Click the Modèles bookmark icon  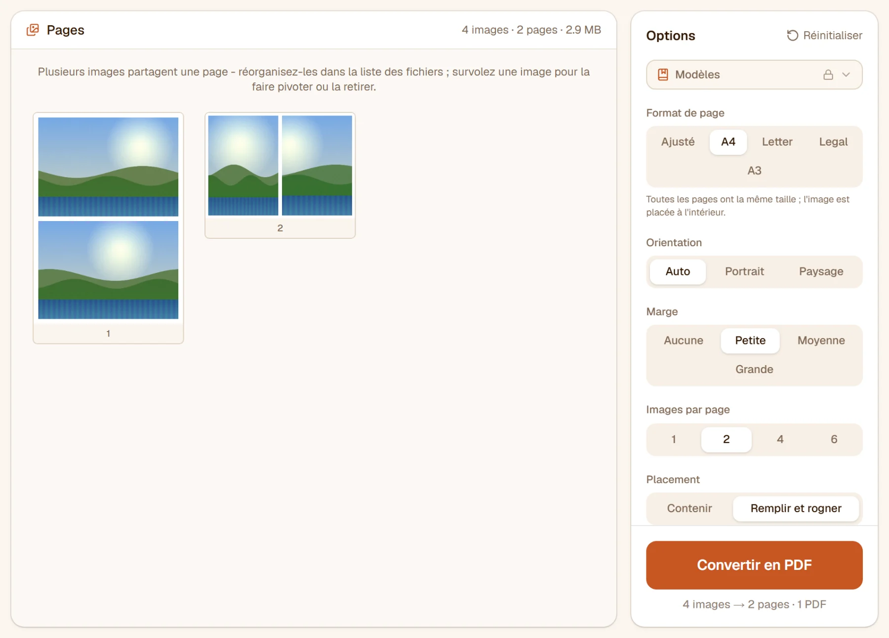click(663, 75)
